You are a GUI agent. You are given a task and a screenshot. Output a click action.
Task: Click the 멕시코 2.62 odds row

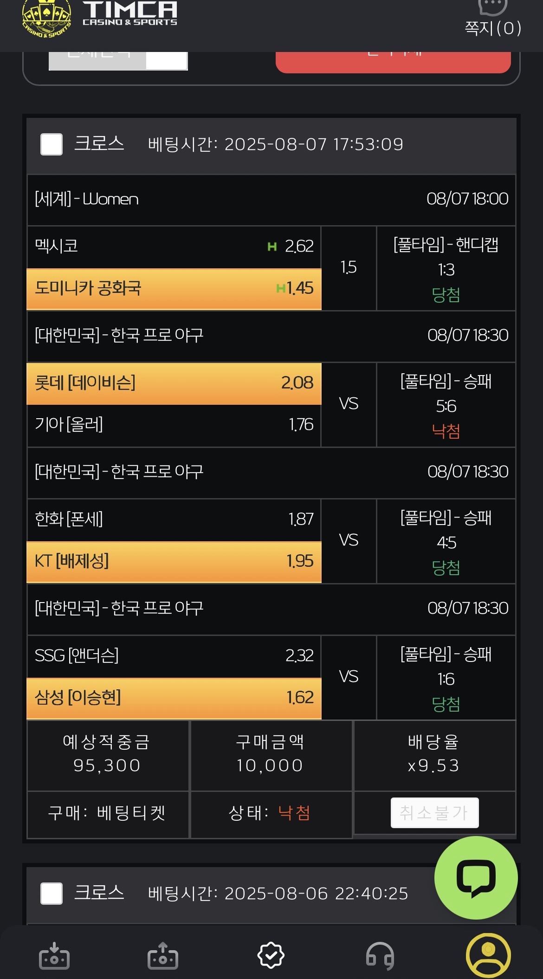point(174,247)
